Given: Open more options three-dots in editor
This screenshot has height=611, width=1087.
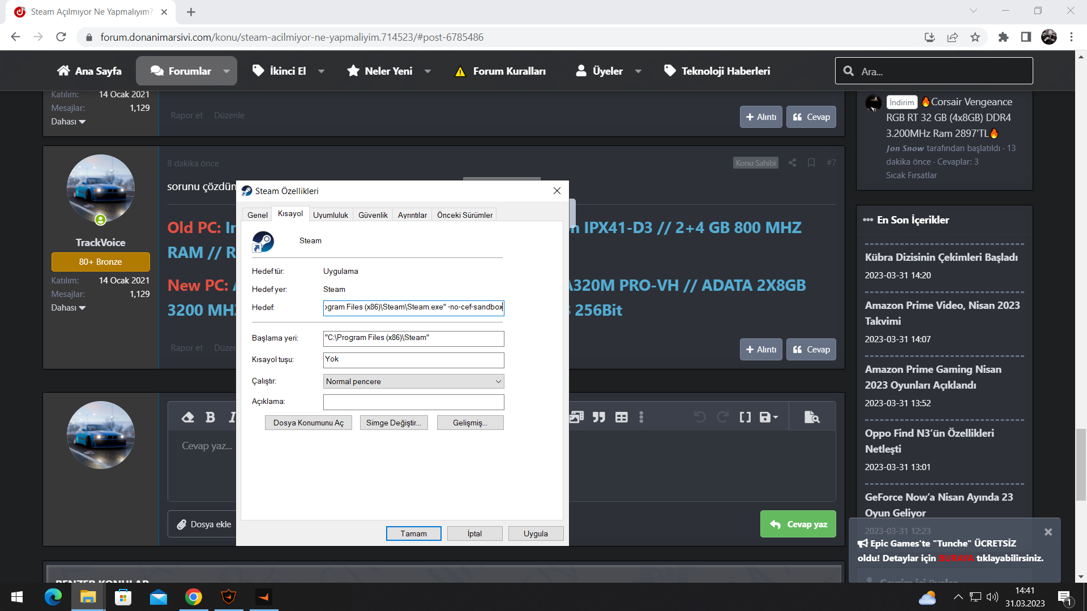Looking at the screenshot, I should [x=641, y=418].
